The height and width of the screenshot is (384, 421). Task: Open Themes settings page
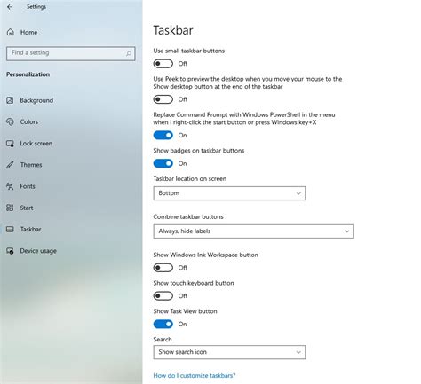[31, 165]
